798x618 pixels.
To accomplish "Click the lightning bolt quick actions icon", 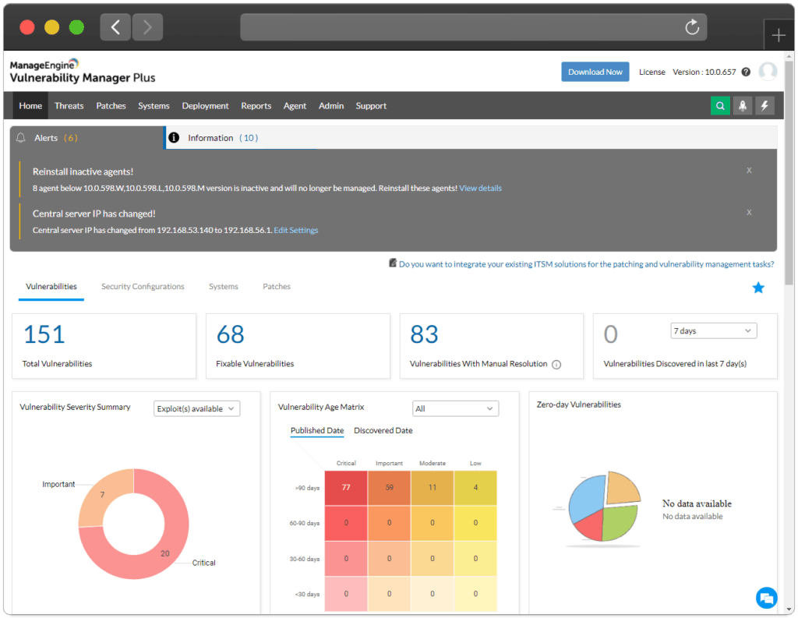I will [x=764, y=106].
